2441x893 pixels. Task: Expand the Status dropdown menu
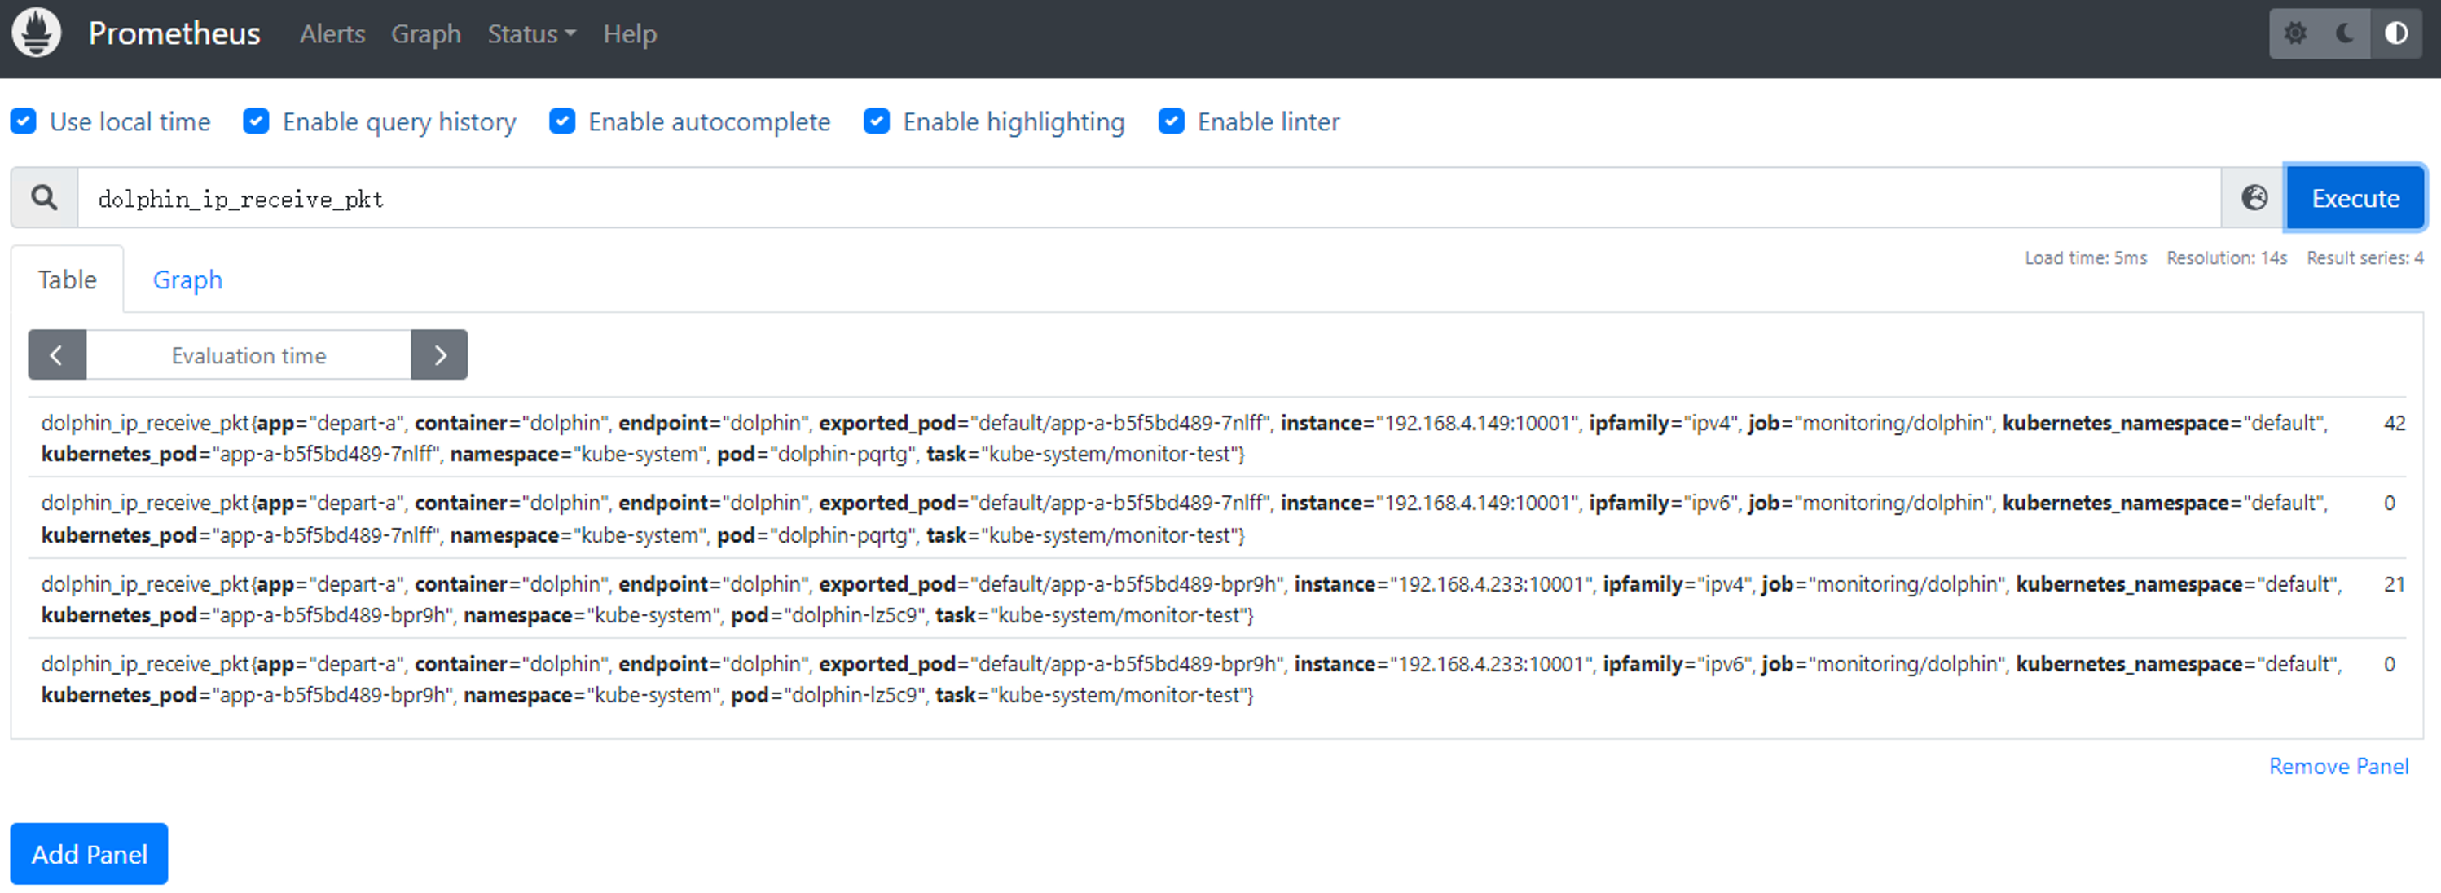pyautogui.click(x=530, y=34)
